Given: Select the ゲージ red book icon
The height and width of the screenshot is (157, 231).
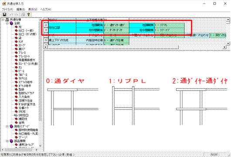Looking at the screenshot, I should 16,137.
